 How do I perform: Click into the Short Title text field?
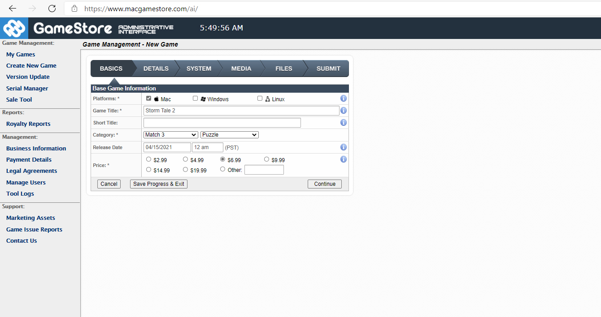[x=222, y=123]
